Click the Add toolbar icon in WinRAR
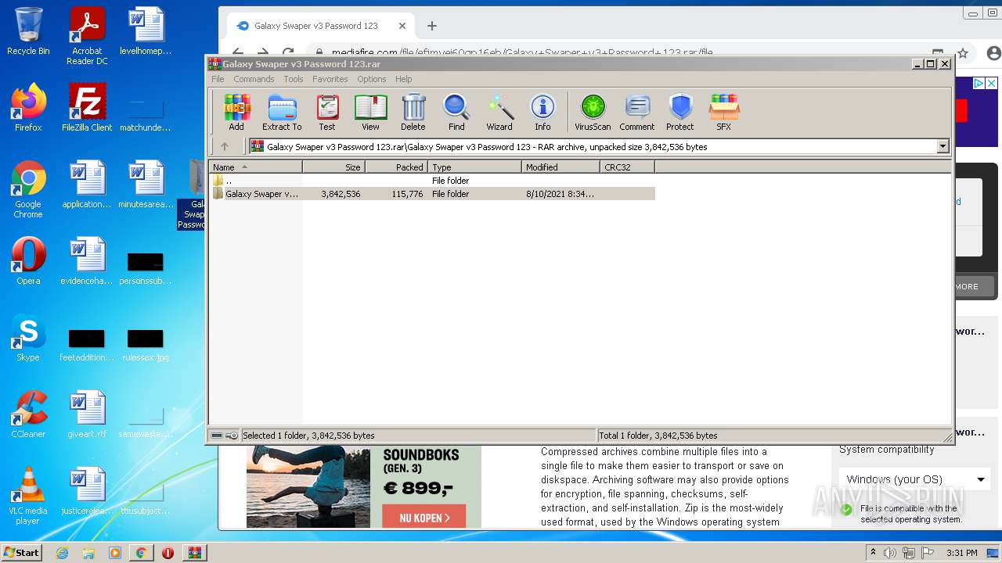Viewport: 1002px width, 563px height. point(236,112)
